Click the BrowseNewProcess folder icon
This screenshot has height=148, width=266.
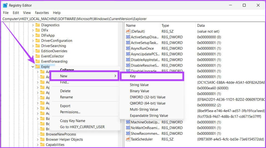click(42, 134)
